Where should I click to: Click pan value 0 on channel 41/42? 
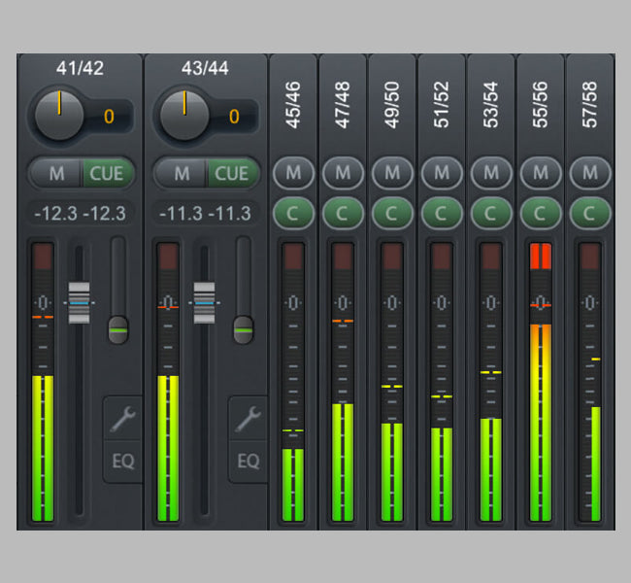109,117
